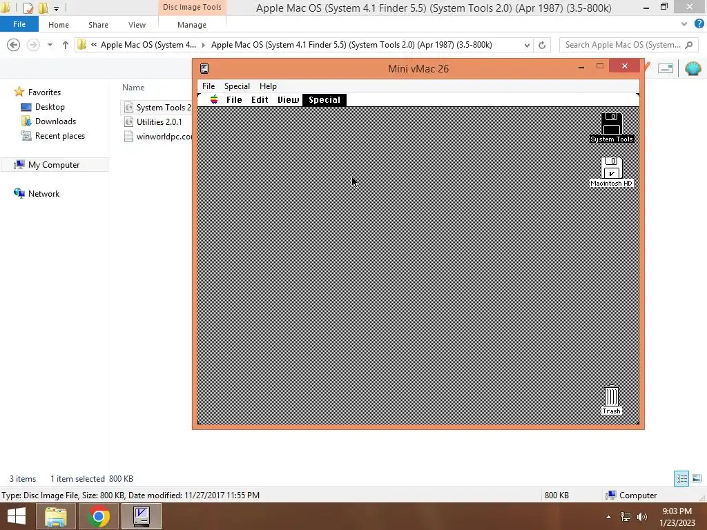Image resolution: width=707 pixels, height=530 pixels.
Task: Open Windows Start button
Action: click(x=17, y=516)
